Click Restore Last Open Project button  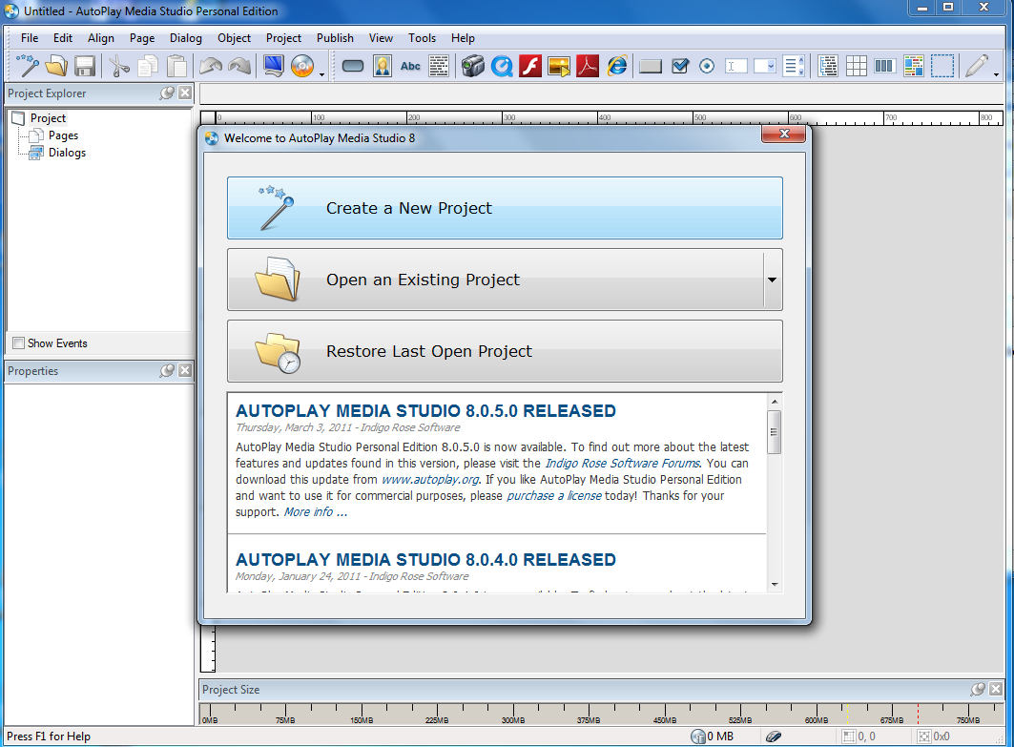coord(505,351)
